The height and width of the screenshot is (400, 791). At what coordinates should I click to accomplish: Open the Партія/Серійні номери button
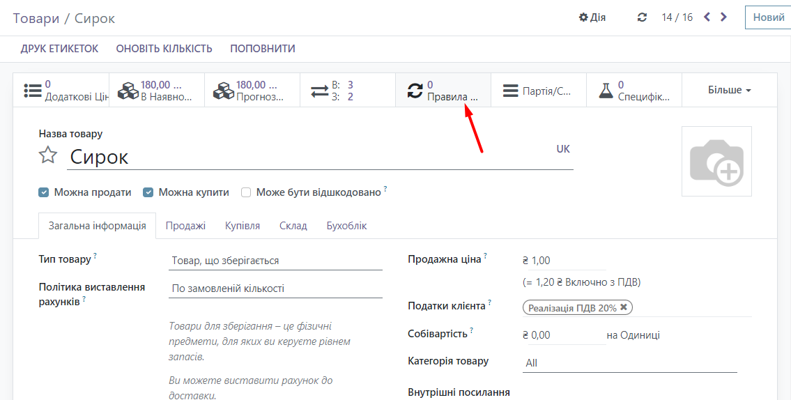tap(538, 91)
